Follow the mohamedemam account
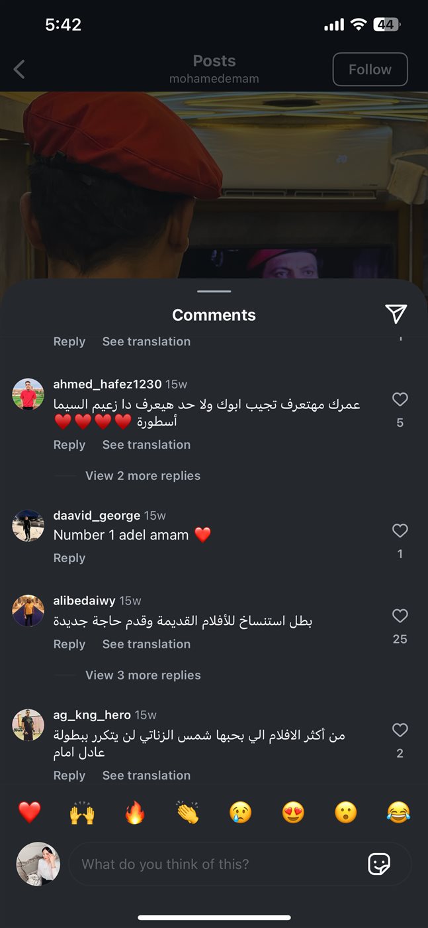This screenshot has width=428, height=928. [x=370, y=70]
